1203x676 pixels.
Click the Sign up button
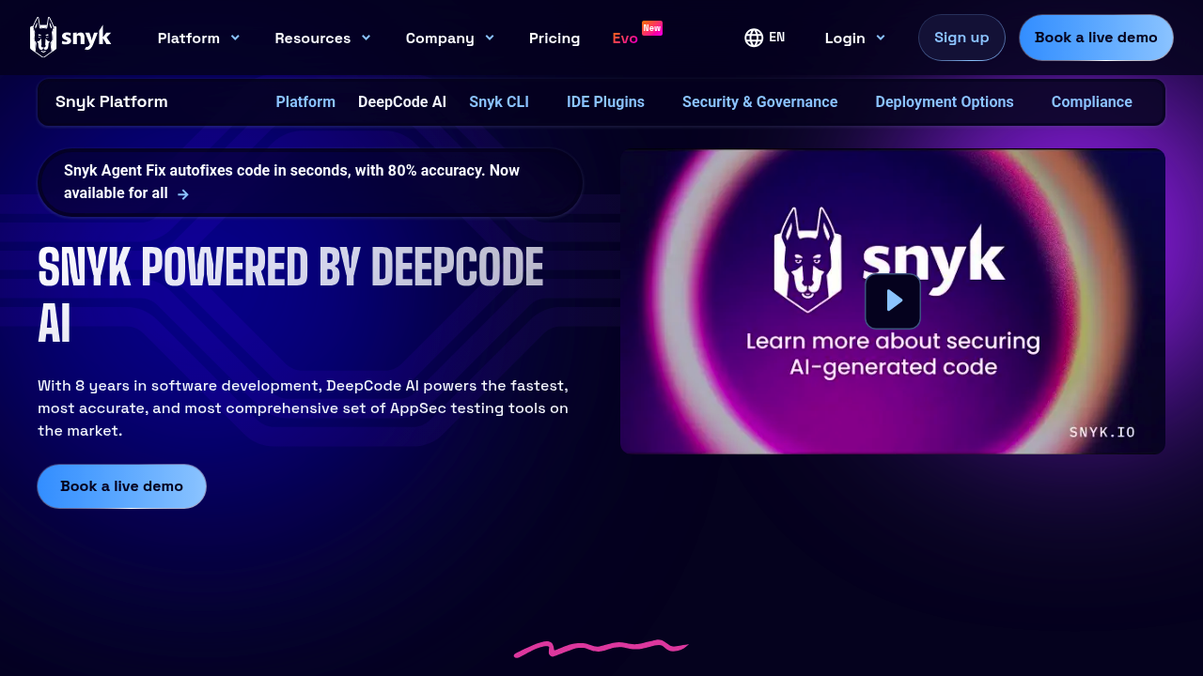[961, 38]
